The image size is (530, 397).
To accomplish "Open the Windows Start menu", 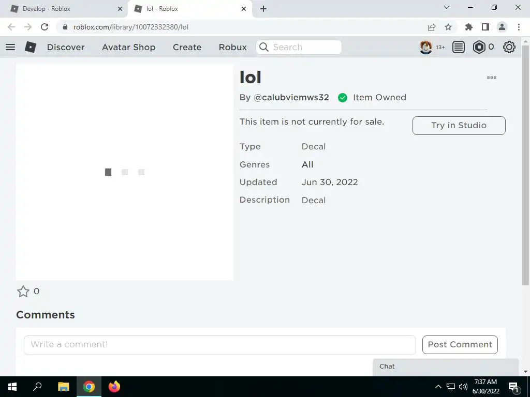I will 12,387.
